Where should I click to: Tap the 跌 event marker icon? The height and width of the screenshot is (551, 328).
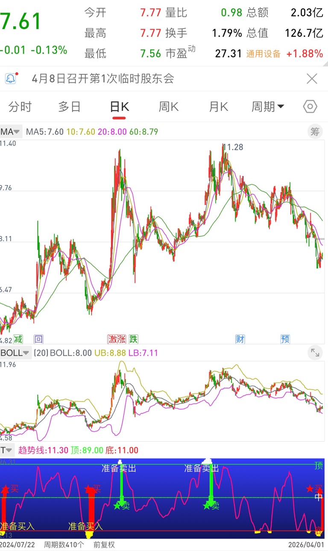pos(134,339)
